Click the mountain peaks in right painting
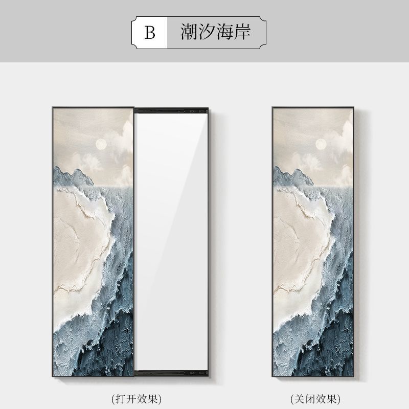 point(293,176)
